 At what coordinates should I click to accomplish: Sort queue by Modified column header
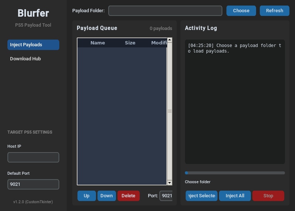coord(159,43)
